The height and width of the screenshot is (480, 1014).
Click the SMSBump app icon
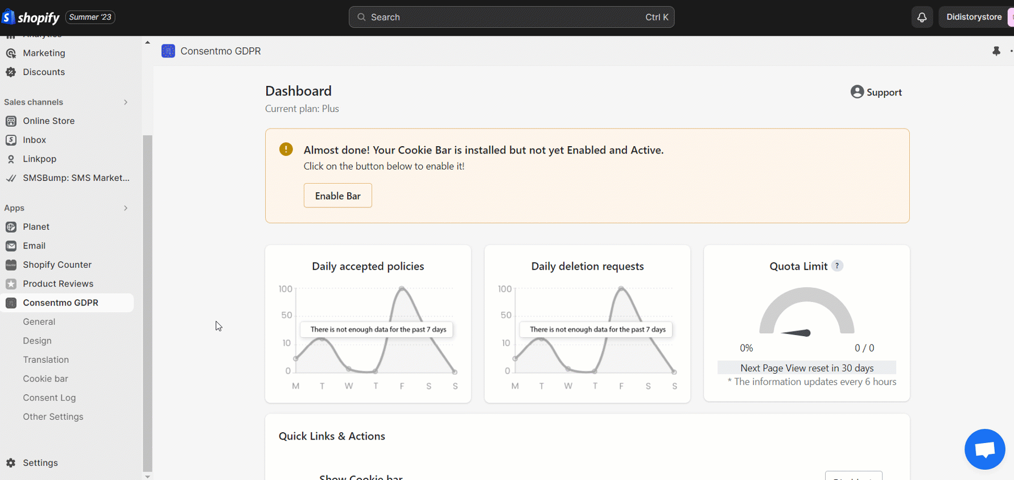point(11,178)
